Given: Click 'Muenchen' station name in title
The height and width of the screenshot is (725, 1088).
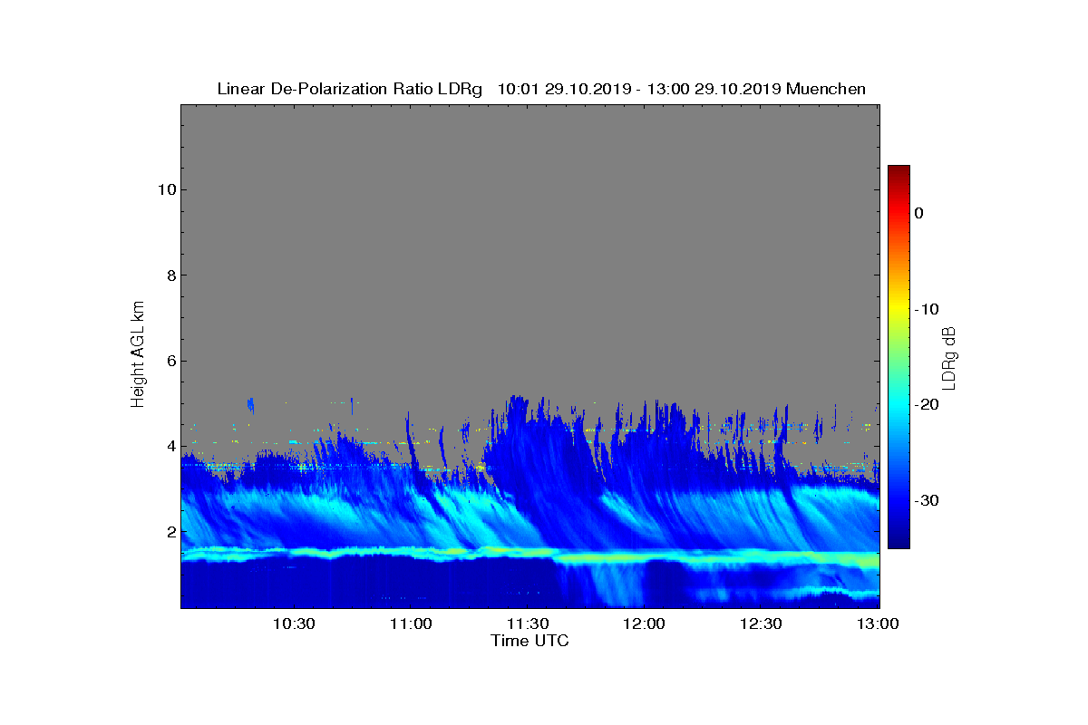Looking at the screenshot, I should point(826,89).
